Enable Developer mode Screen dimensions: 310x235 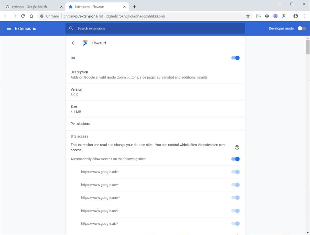pyautogui.click(x=302, y=29)
